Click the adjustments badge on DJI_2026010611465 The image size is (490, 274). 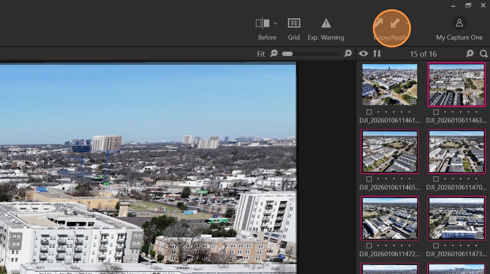(x=413, y=168)
